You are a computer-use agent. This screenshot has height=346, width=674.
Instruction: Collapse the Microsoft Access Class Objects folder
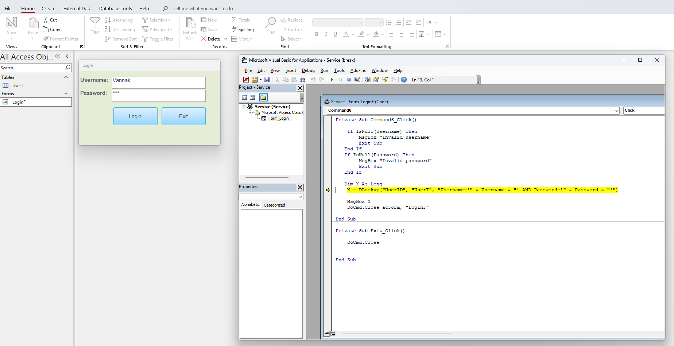(x=250, y=112)
